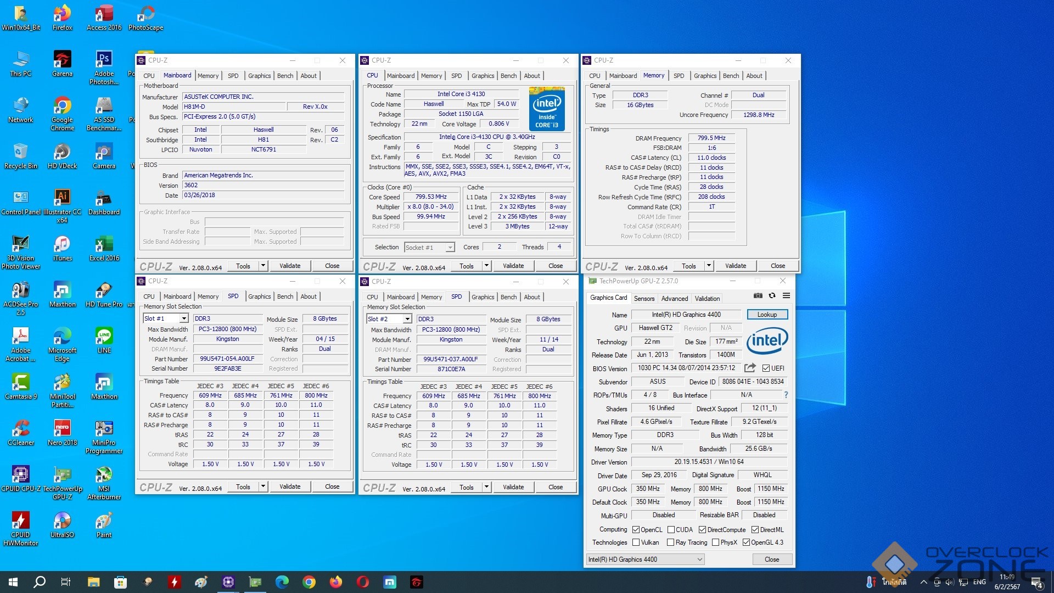
Task: Open the CPUID HWMonitor desktop icon
Action: (x=20, y=521)
